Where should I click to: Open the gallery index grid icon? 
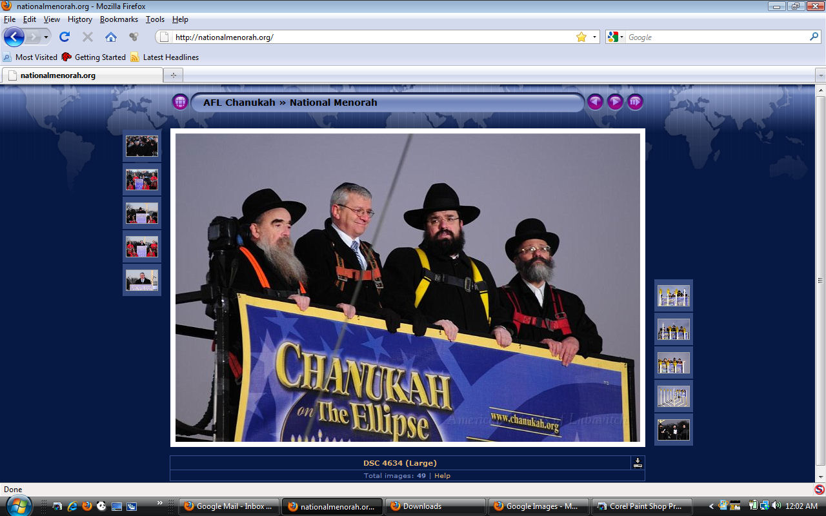point(180,102)
